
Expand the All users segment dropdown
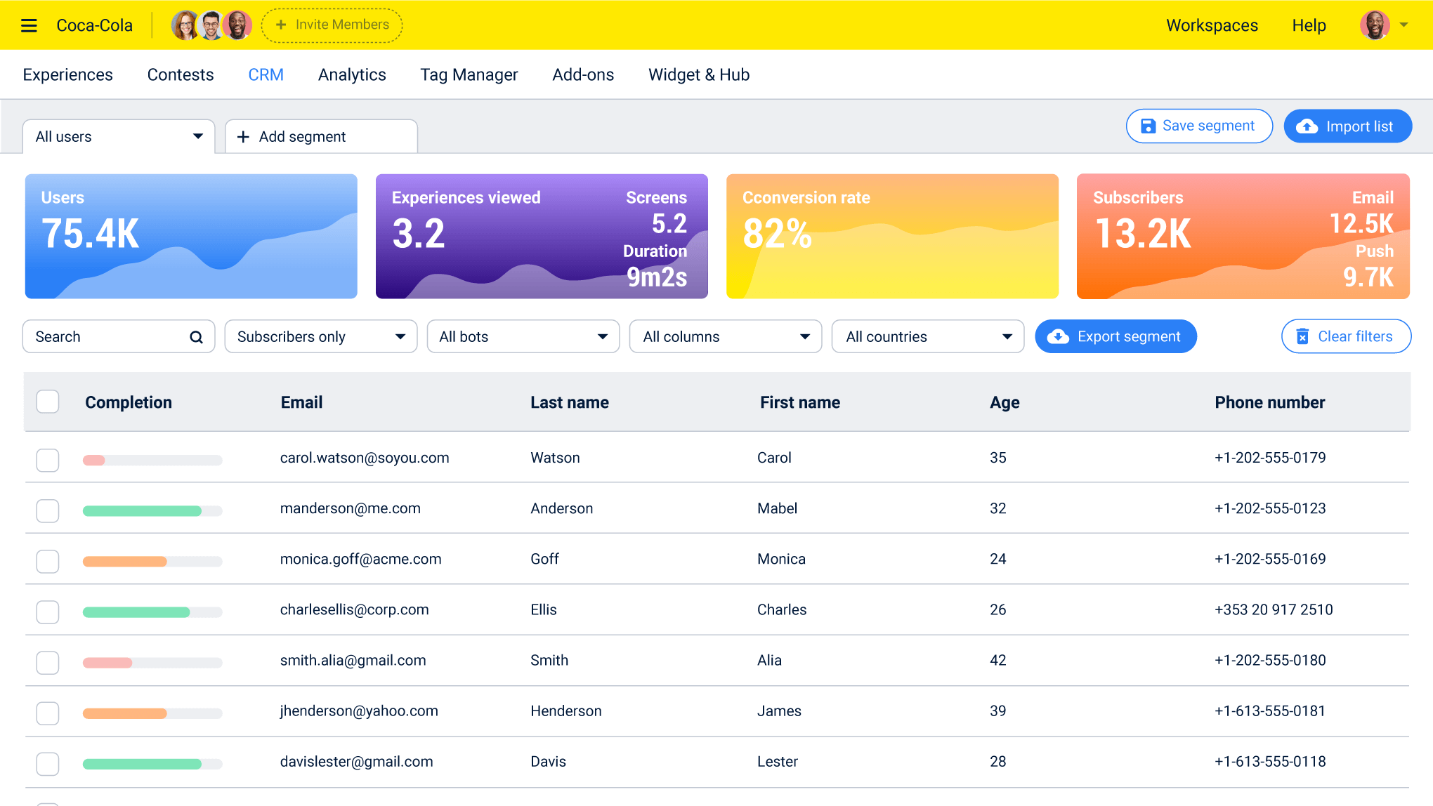(x=119, y=136)
